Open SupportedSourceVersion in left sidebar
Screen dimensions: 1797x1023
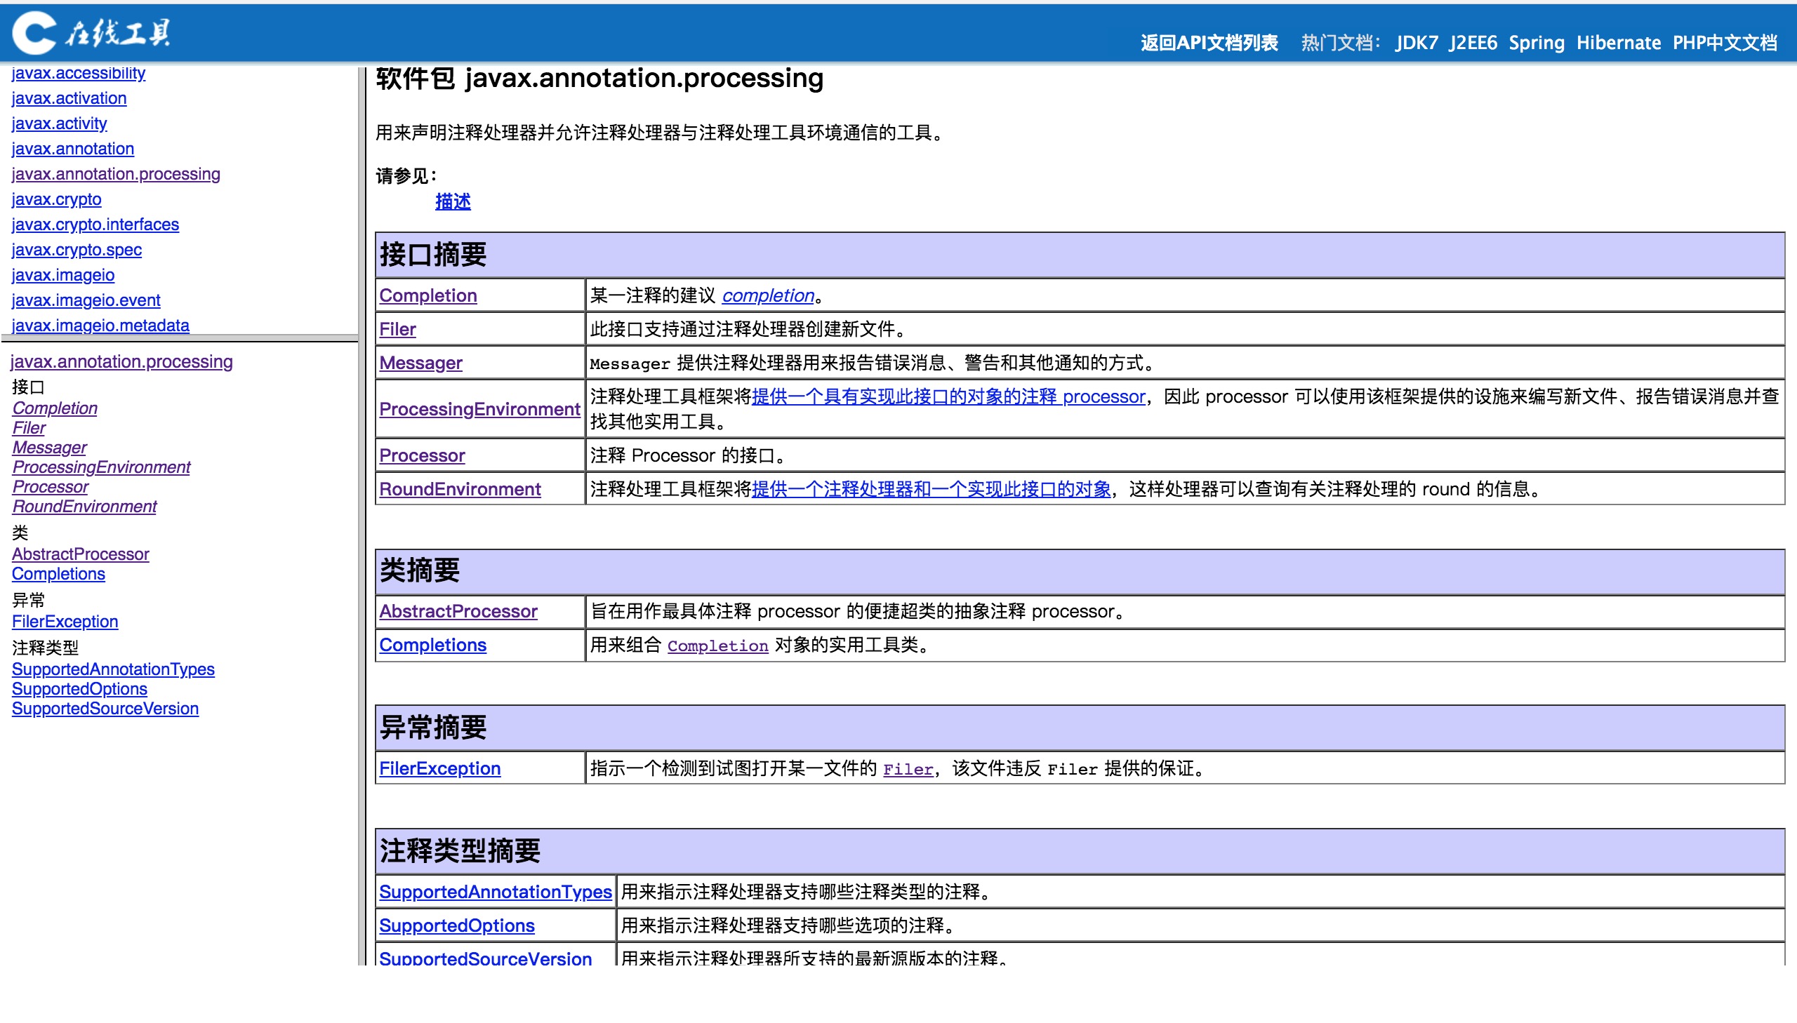[105, 709]
